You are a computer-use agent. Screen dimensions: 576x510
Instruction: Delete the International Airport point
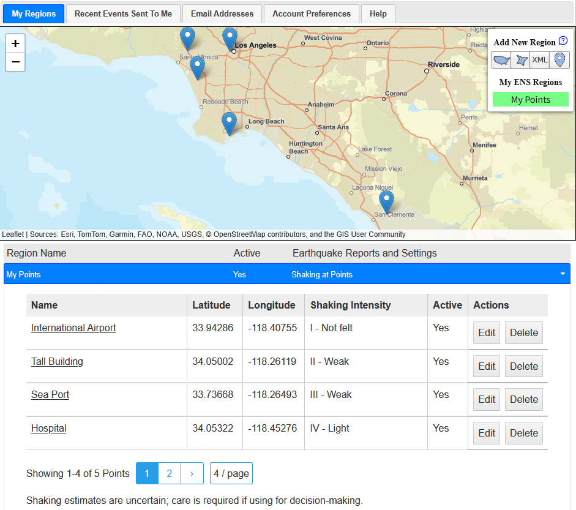(x=524, y=333)
